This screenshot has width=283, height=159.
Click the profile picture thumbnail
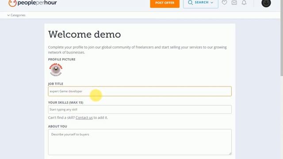pyautogui.click(x=56, y=70)
